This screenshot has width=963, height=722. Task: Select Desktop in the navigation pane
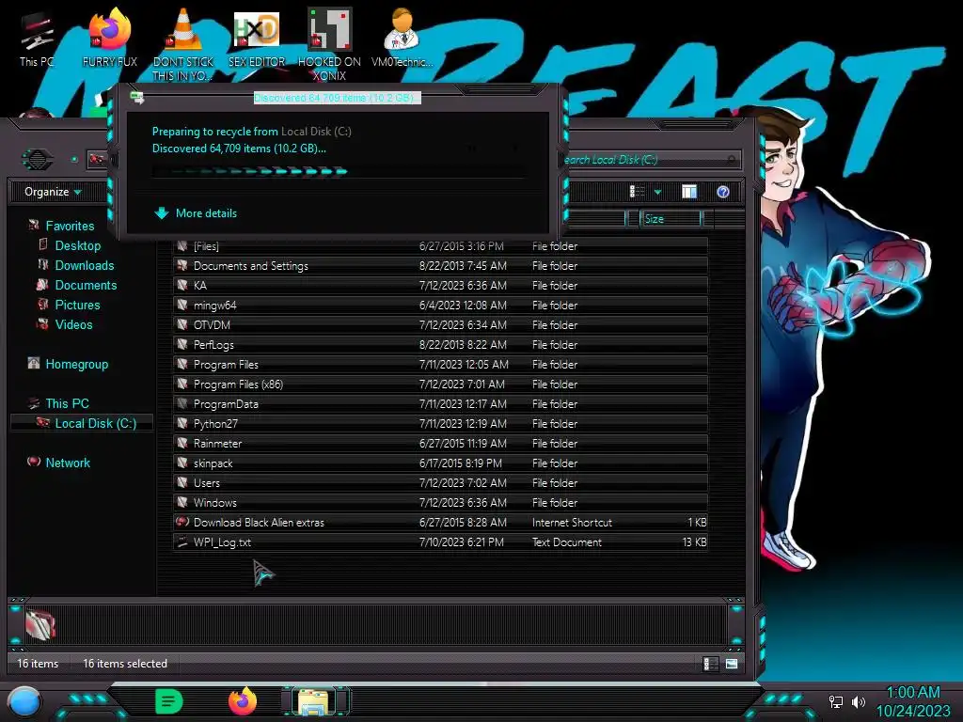[70, 245]
